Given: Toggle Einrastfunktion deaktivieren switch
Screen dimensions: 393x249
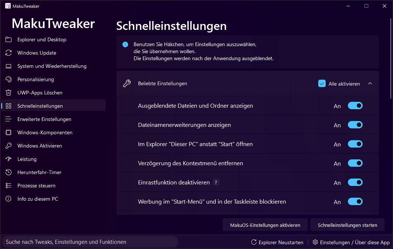Looking at the screenshot, I should (x=355, y=182).
